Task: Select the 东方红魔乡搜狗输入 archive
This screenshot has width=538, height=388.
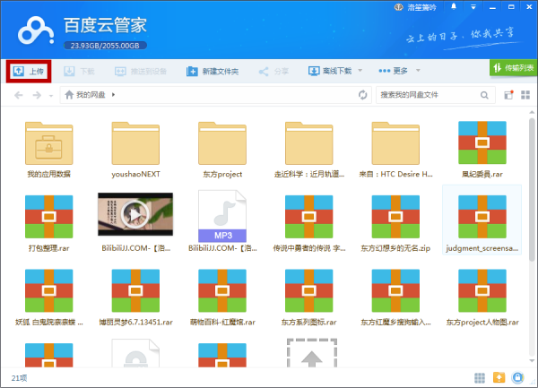Action: (x=395, y=297)
